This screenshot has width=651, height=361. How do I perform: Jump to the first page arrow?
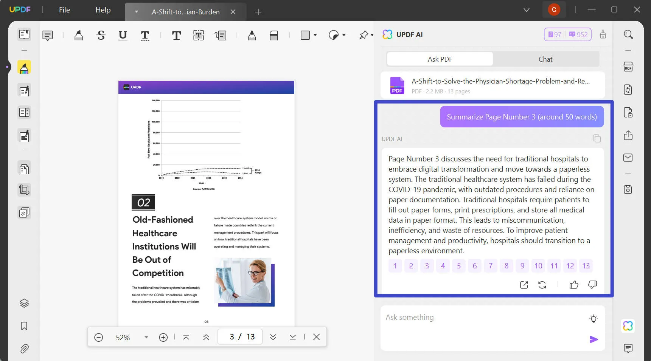tap(186, 337)
